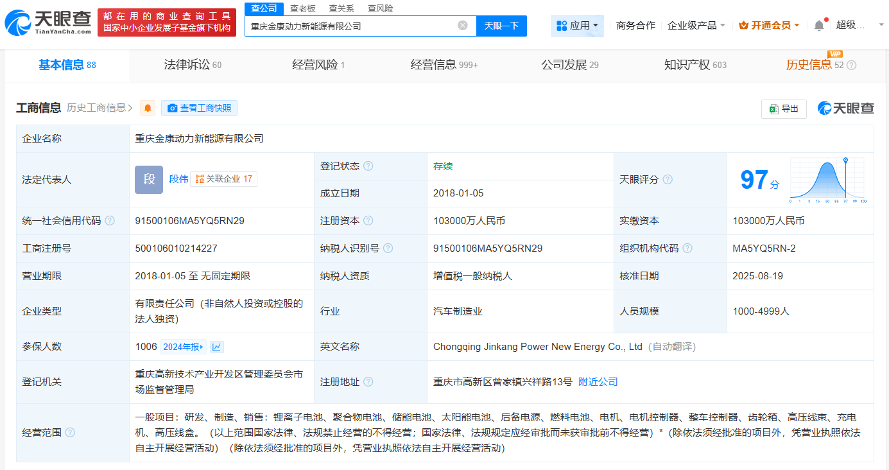Open the 附近公司 link

(600, 381)
